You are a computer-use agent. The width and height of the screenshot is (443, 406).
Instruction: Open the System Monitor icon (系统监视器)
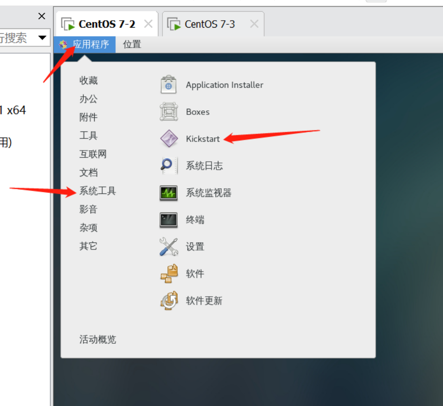(168, 193)
